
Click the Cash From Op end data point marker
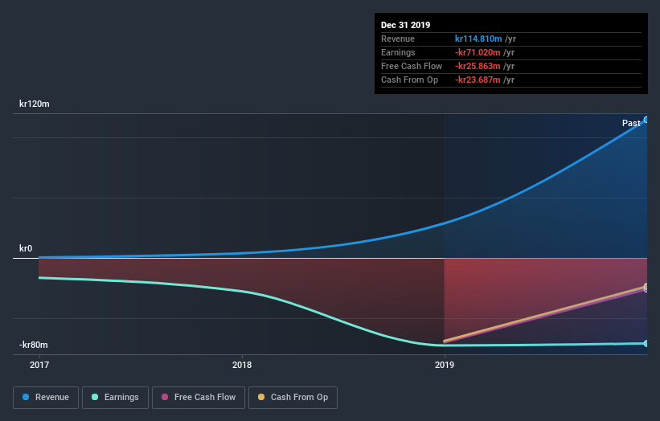[646, 286]
